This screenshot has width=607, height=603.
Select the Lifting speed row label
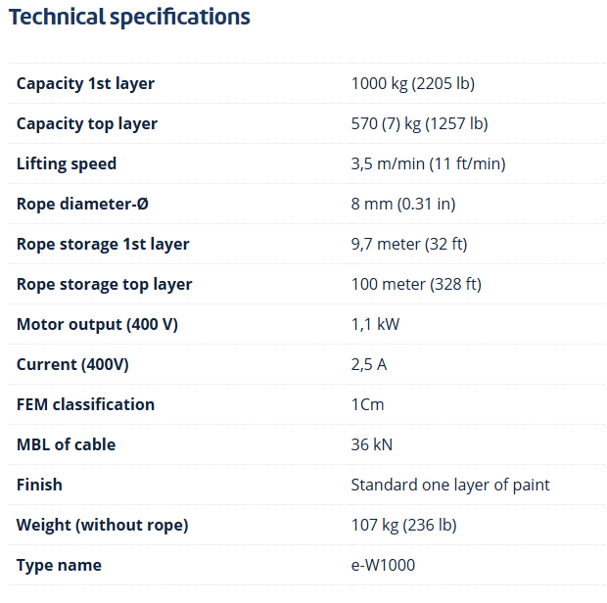67,163
